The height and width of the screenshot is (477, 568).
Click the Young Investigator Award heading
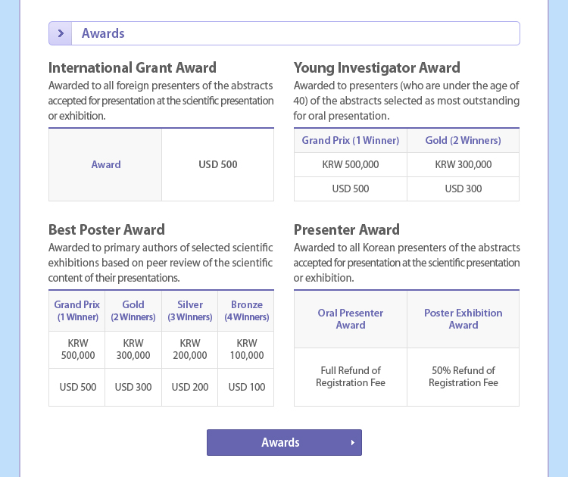coord(376,67)
